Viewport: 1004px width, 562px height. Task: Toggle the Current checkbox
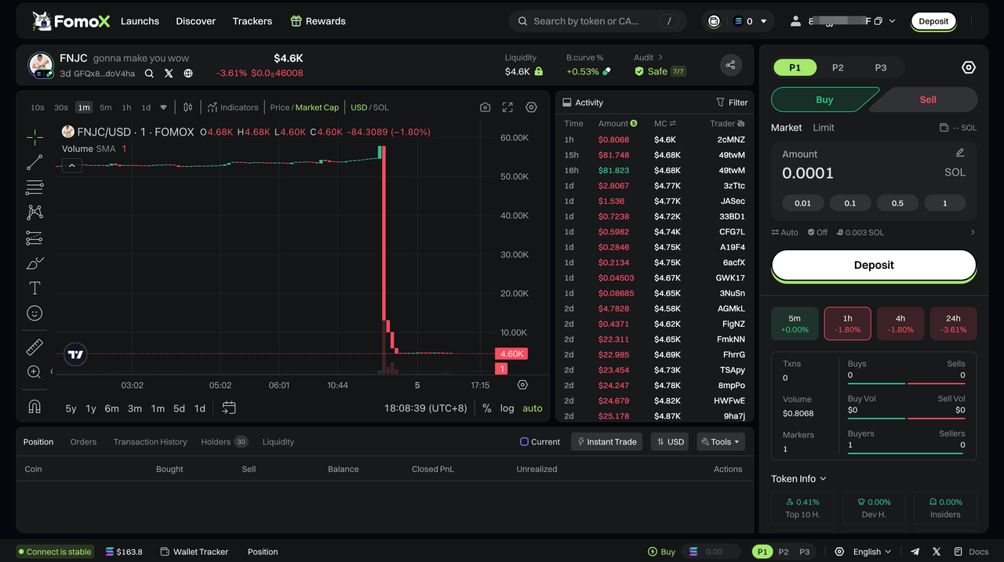click(x=525, y=442)
